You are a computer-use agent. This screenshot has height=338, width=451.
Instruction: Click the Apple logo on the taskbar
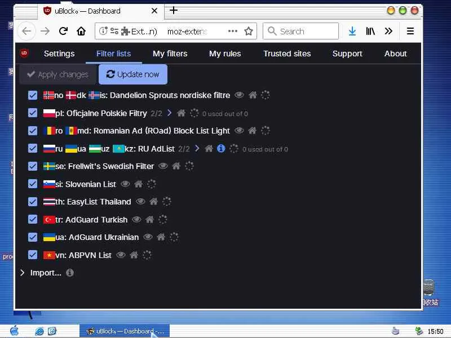coord(15,331)
